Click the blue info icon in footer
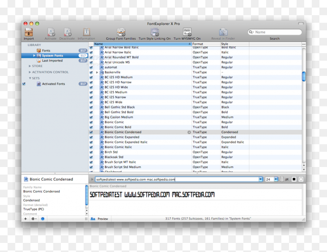Image resolution: width=327 pixels, height=252 pixels. 43,219
